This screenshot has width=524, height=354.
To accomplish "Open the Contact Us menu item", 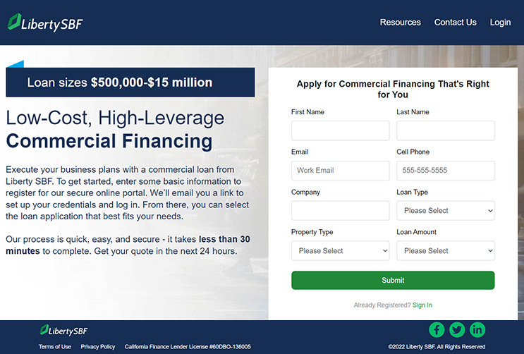I will [x=455, y=23].
